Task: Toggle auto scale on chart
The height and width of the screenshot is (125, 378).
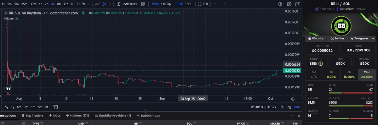Action: (297, 107)
